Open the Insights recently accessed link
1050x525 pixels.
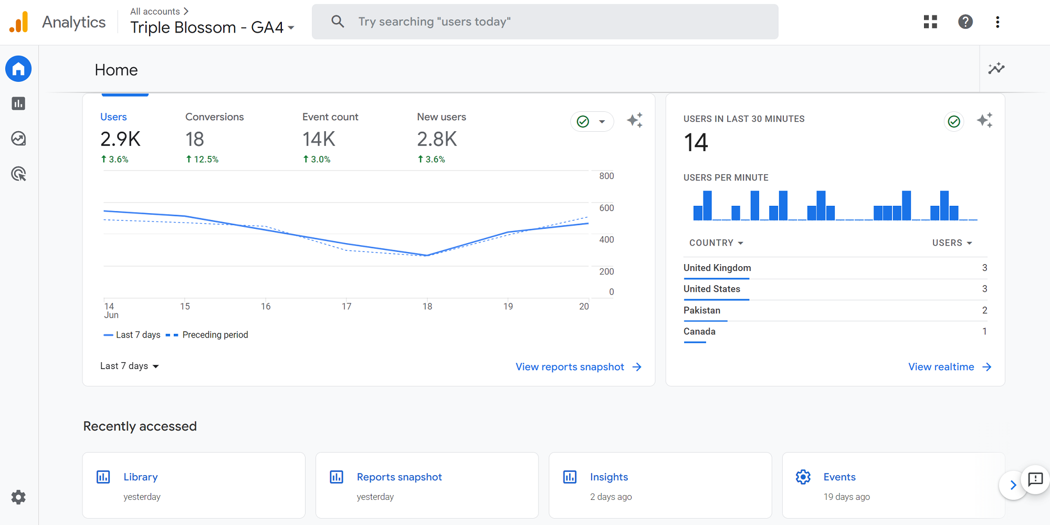click(x=608, y=477)
